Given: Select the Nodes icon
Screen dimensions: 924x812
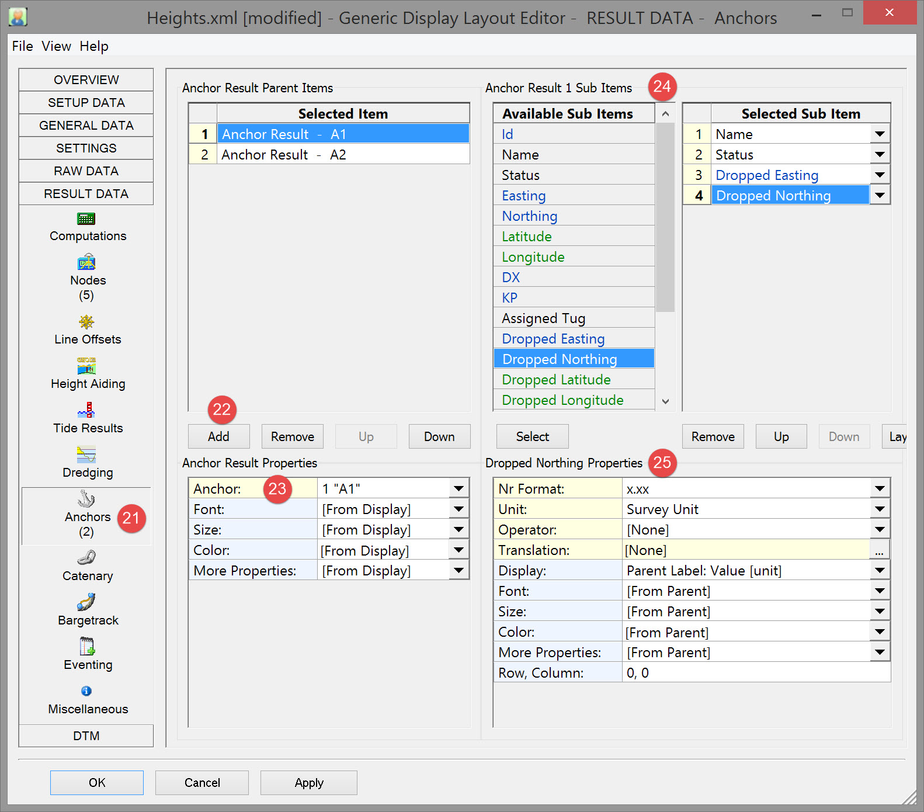Looking at the screenshot, I should [86, 263].
